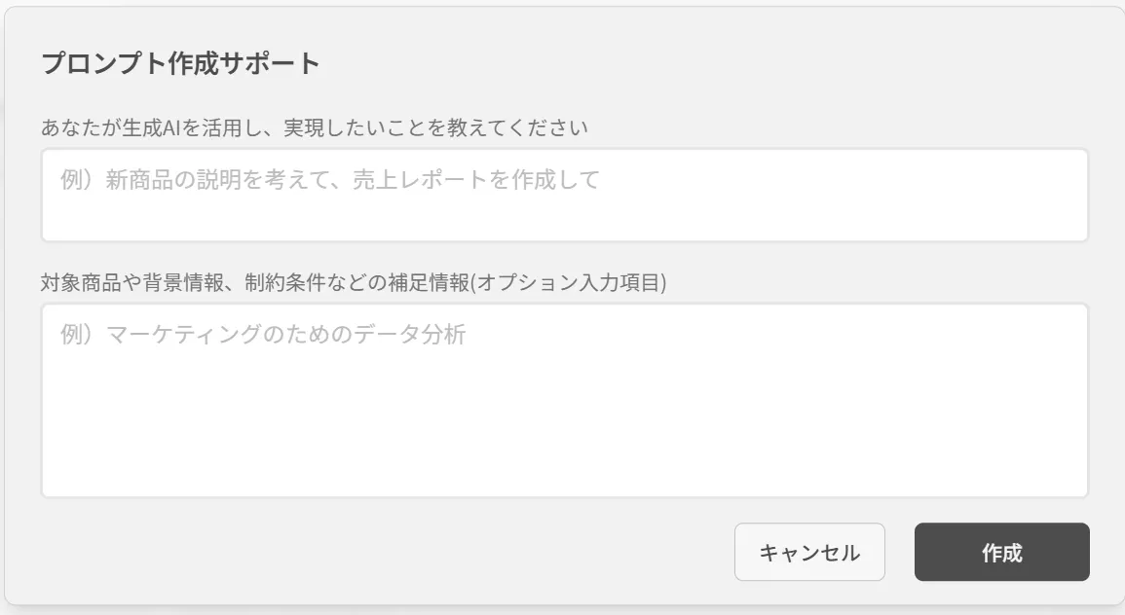Select the field with データ分析 example text
The height and width of the screenshot is (615, 1125).
coord(564,400)
